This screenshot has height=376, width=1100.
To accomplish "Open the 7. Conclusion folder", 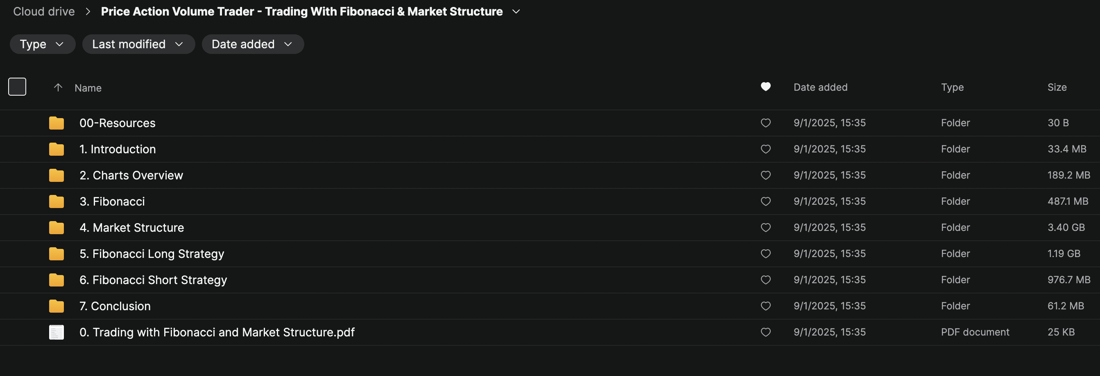I will click(115, 306).
